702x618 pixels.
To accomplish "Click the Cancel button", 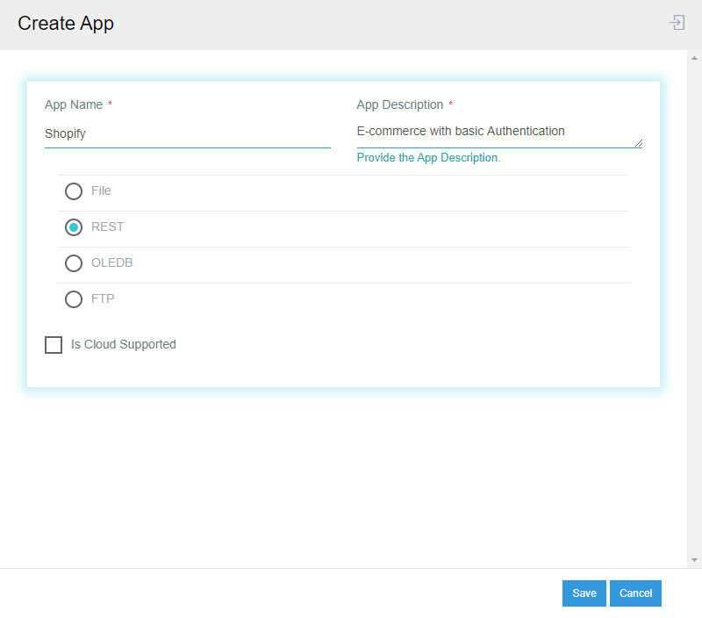I will point(635,593).
